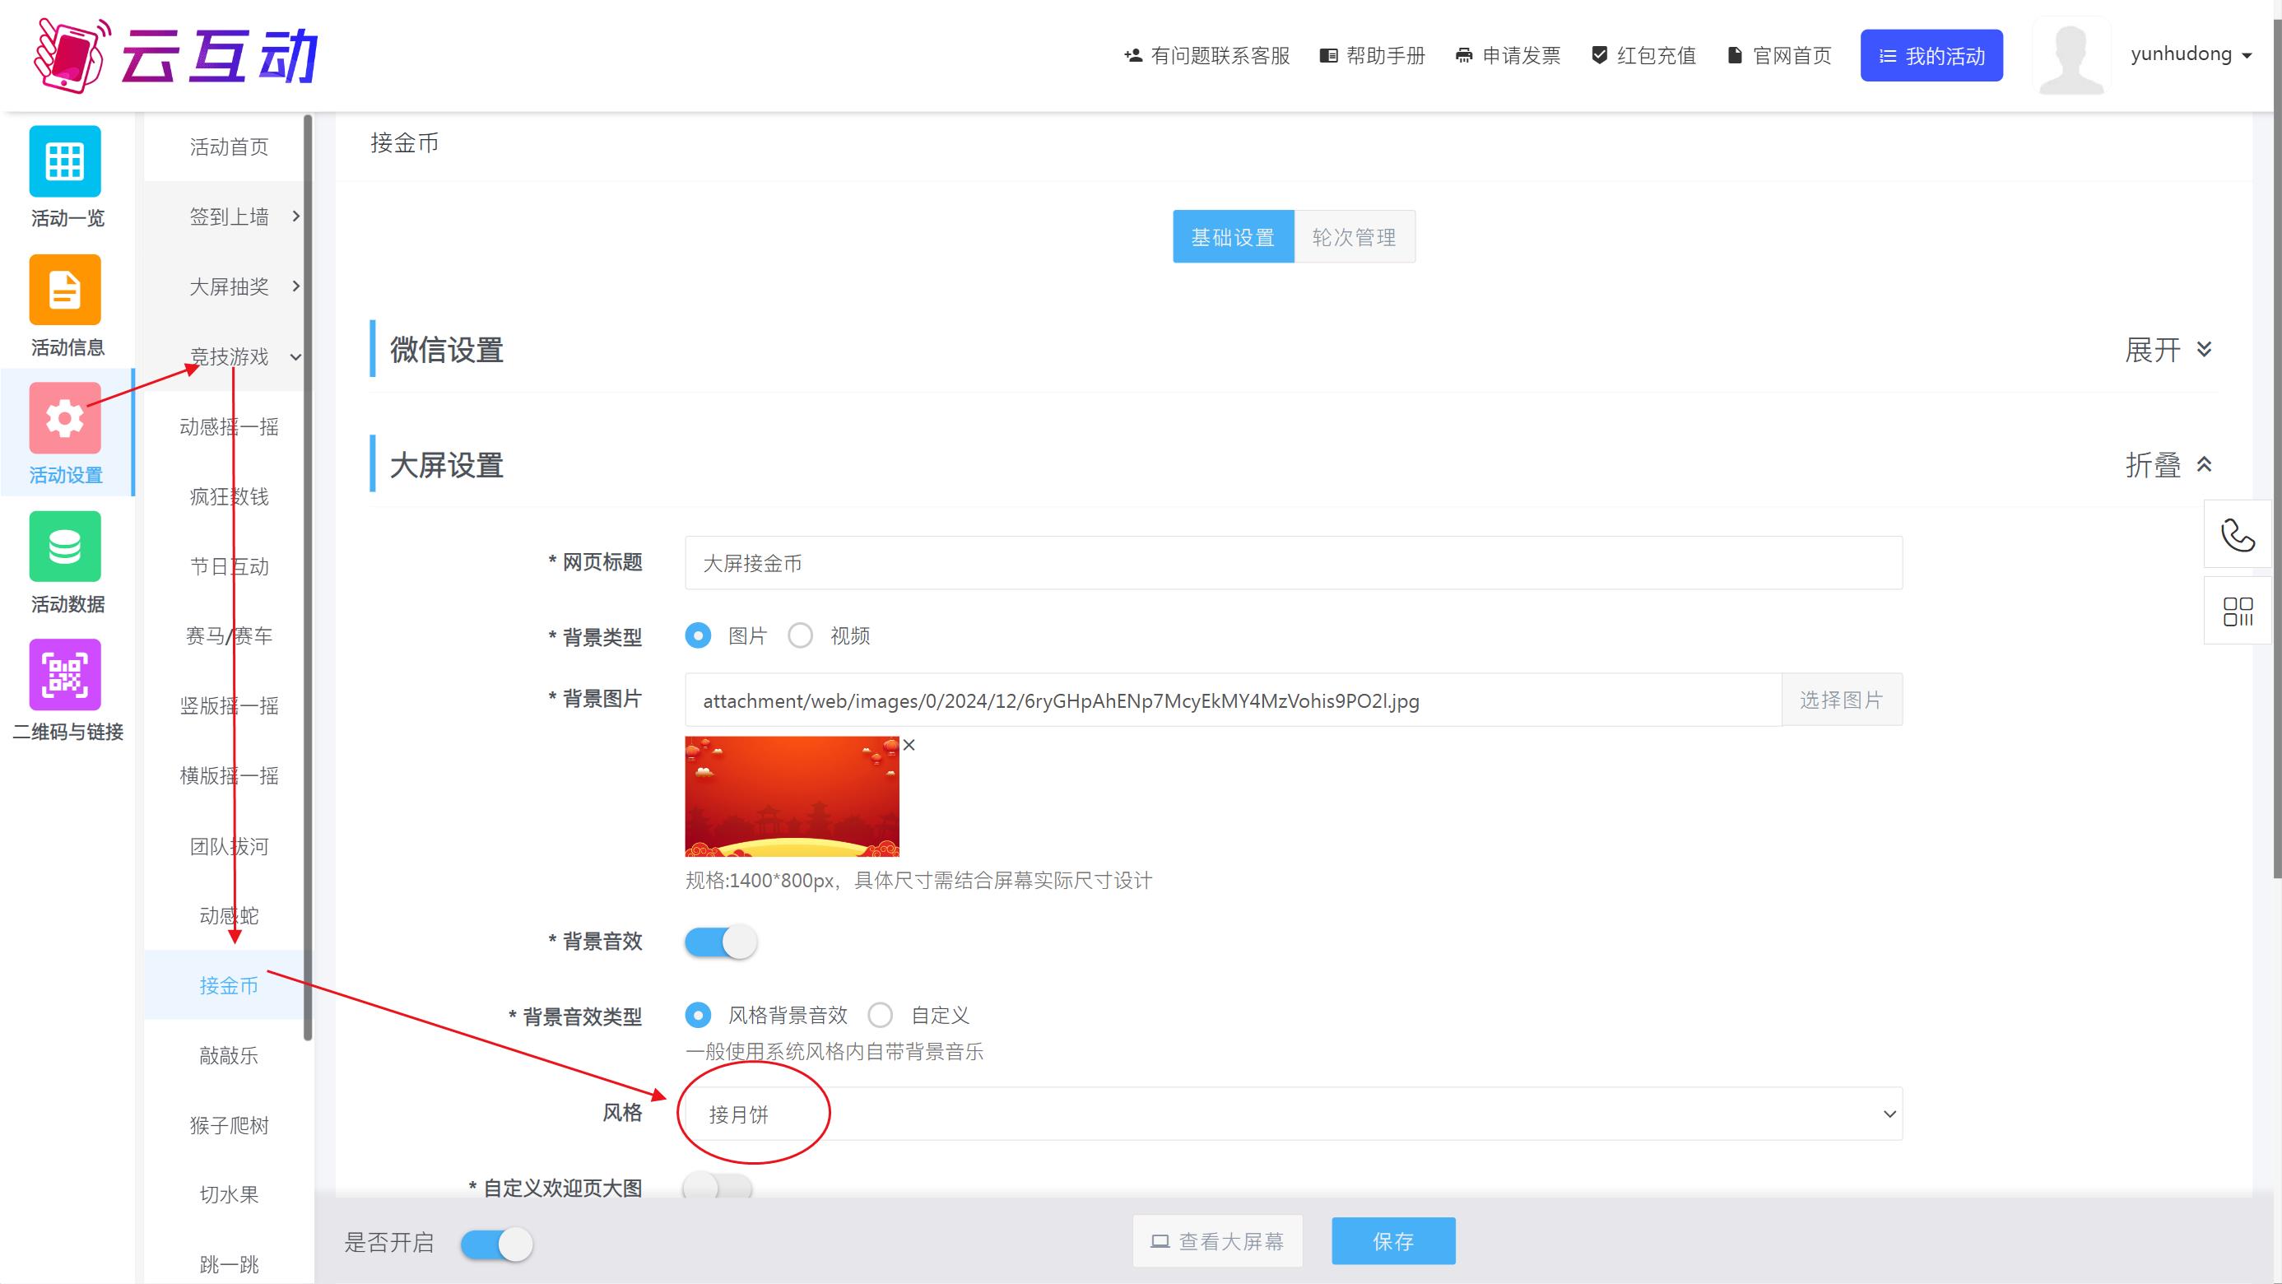The image size is (2282, 1284).
Task: Open the 活动一览 sidebar panel
Action: (x=66, y=175)
